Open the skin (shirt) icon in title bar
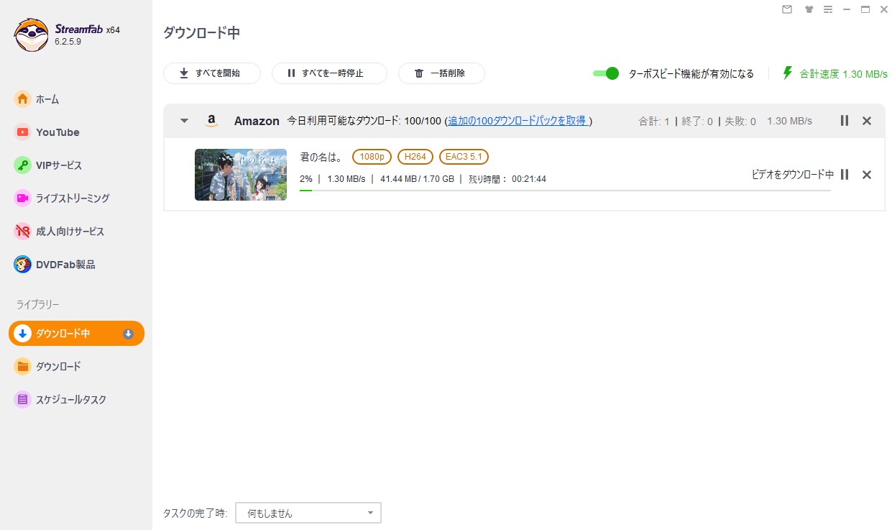 coord(809,9)
